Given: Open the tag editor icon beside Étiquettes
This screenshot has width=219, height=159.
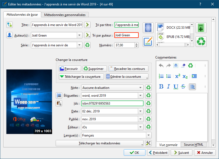Looking at the screenshot, I should tap(59, 95).
